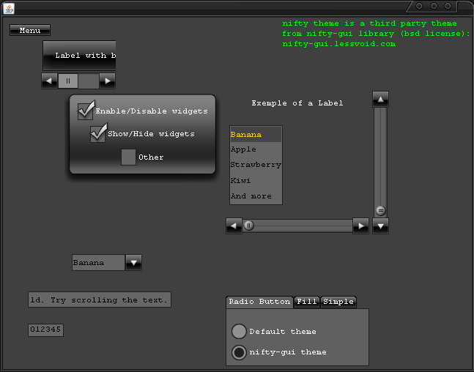
Task: Open the Banana combo box dropdown arrow
Action: click(133, 262)
